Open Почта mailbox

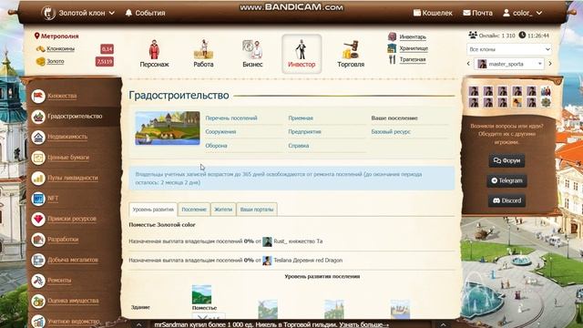(477, 13)
